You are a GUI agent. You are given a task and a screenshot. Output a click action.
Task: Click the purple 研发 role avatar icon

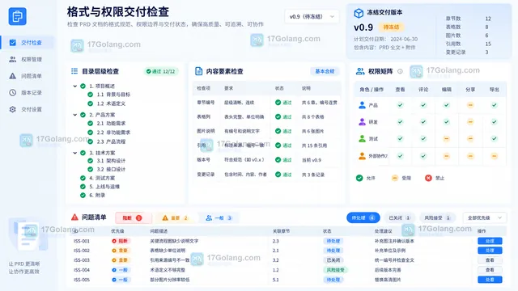point(362,122)
